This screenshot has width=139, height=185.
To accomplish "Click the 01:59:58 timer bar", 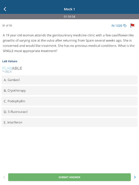I will tap(69, 17).
